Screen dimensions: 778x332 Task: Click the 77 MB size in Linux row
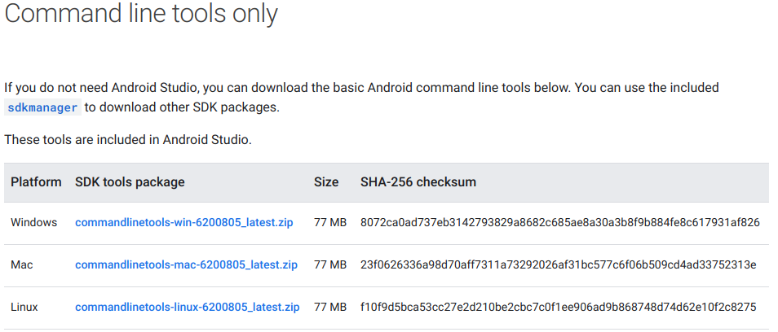coord(330,308)
